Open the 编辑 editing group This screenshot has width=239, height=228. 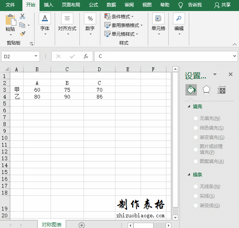[179, 24]
